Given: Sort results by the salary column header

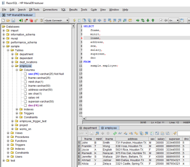Looking at the screenshot, I should pyautogui.click(x=161, y=139).
